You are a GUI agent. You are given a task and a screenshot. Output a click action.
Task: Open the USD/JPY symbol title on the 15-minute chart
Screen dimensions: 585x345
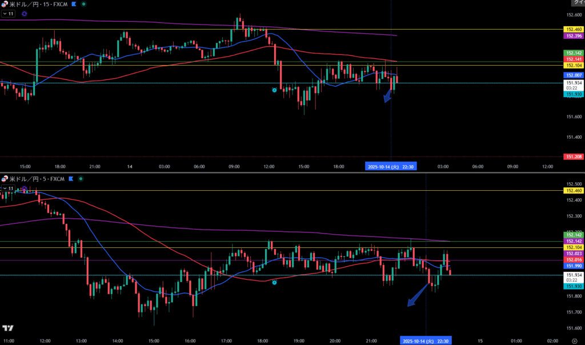point(34,4)
